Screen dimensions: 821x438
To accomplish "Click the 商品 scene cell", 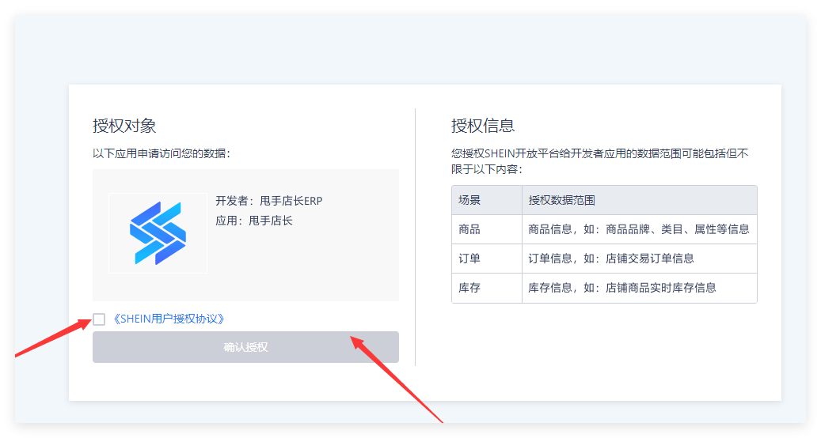I will tap(487, 229).
